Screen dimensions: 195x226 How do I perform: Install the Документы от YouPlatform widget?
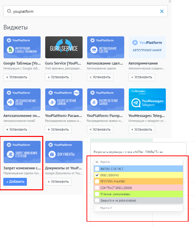[x=58, y=181]
